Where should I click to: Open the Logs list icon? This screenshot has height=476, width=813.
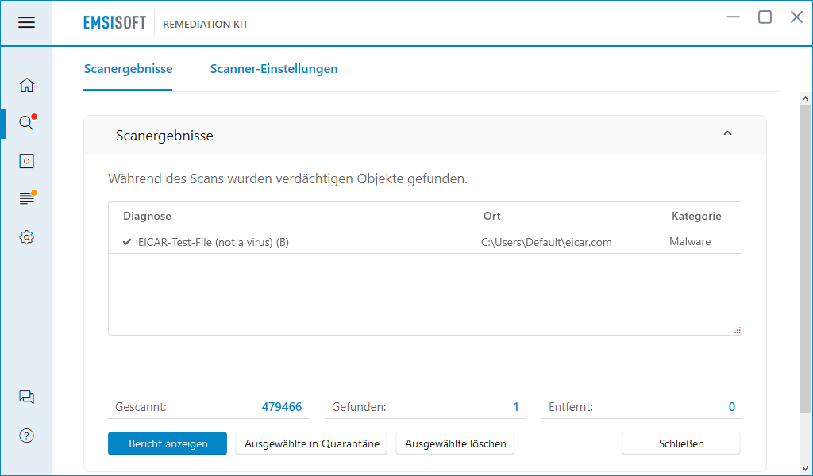click(26, 198)
